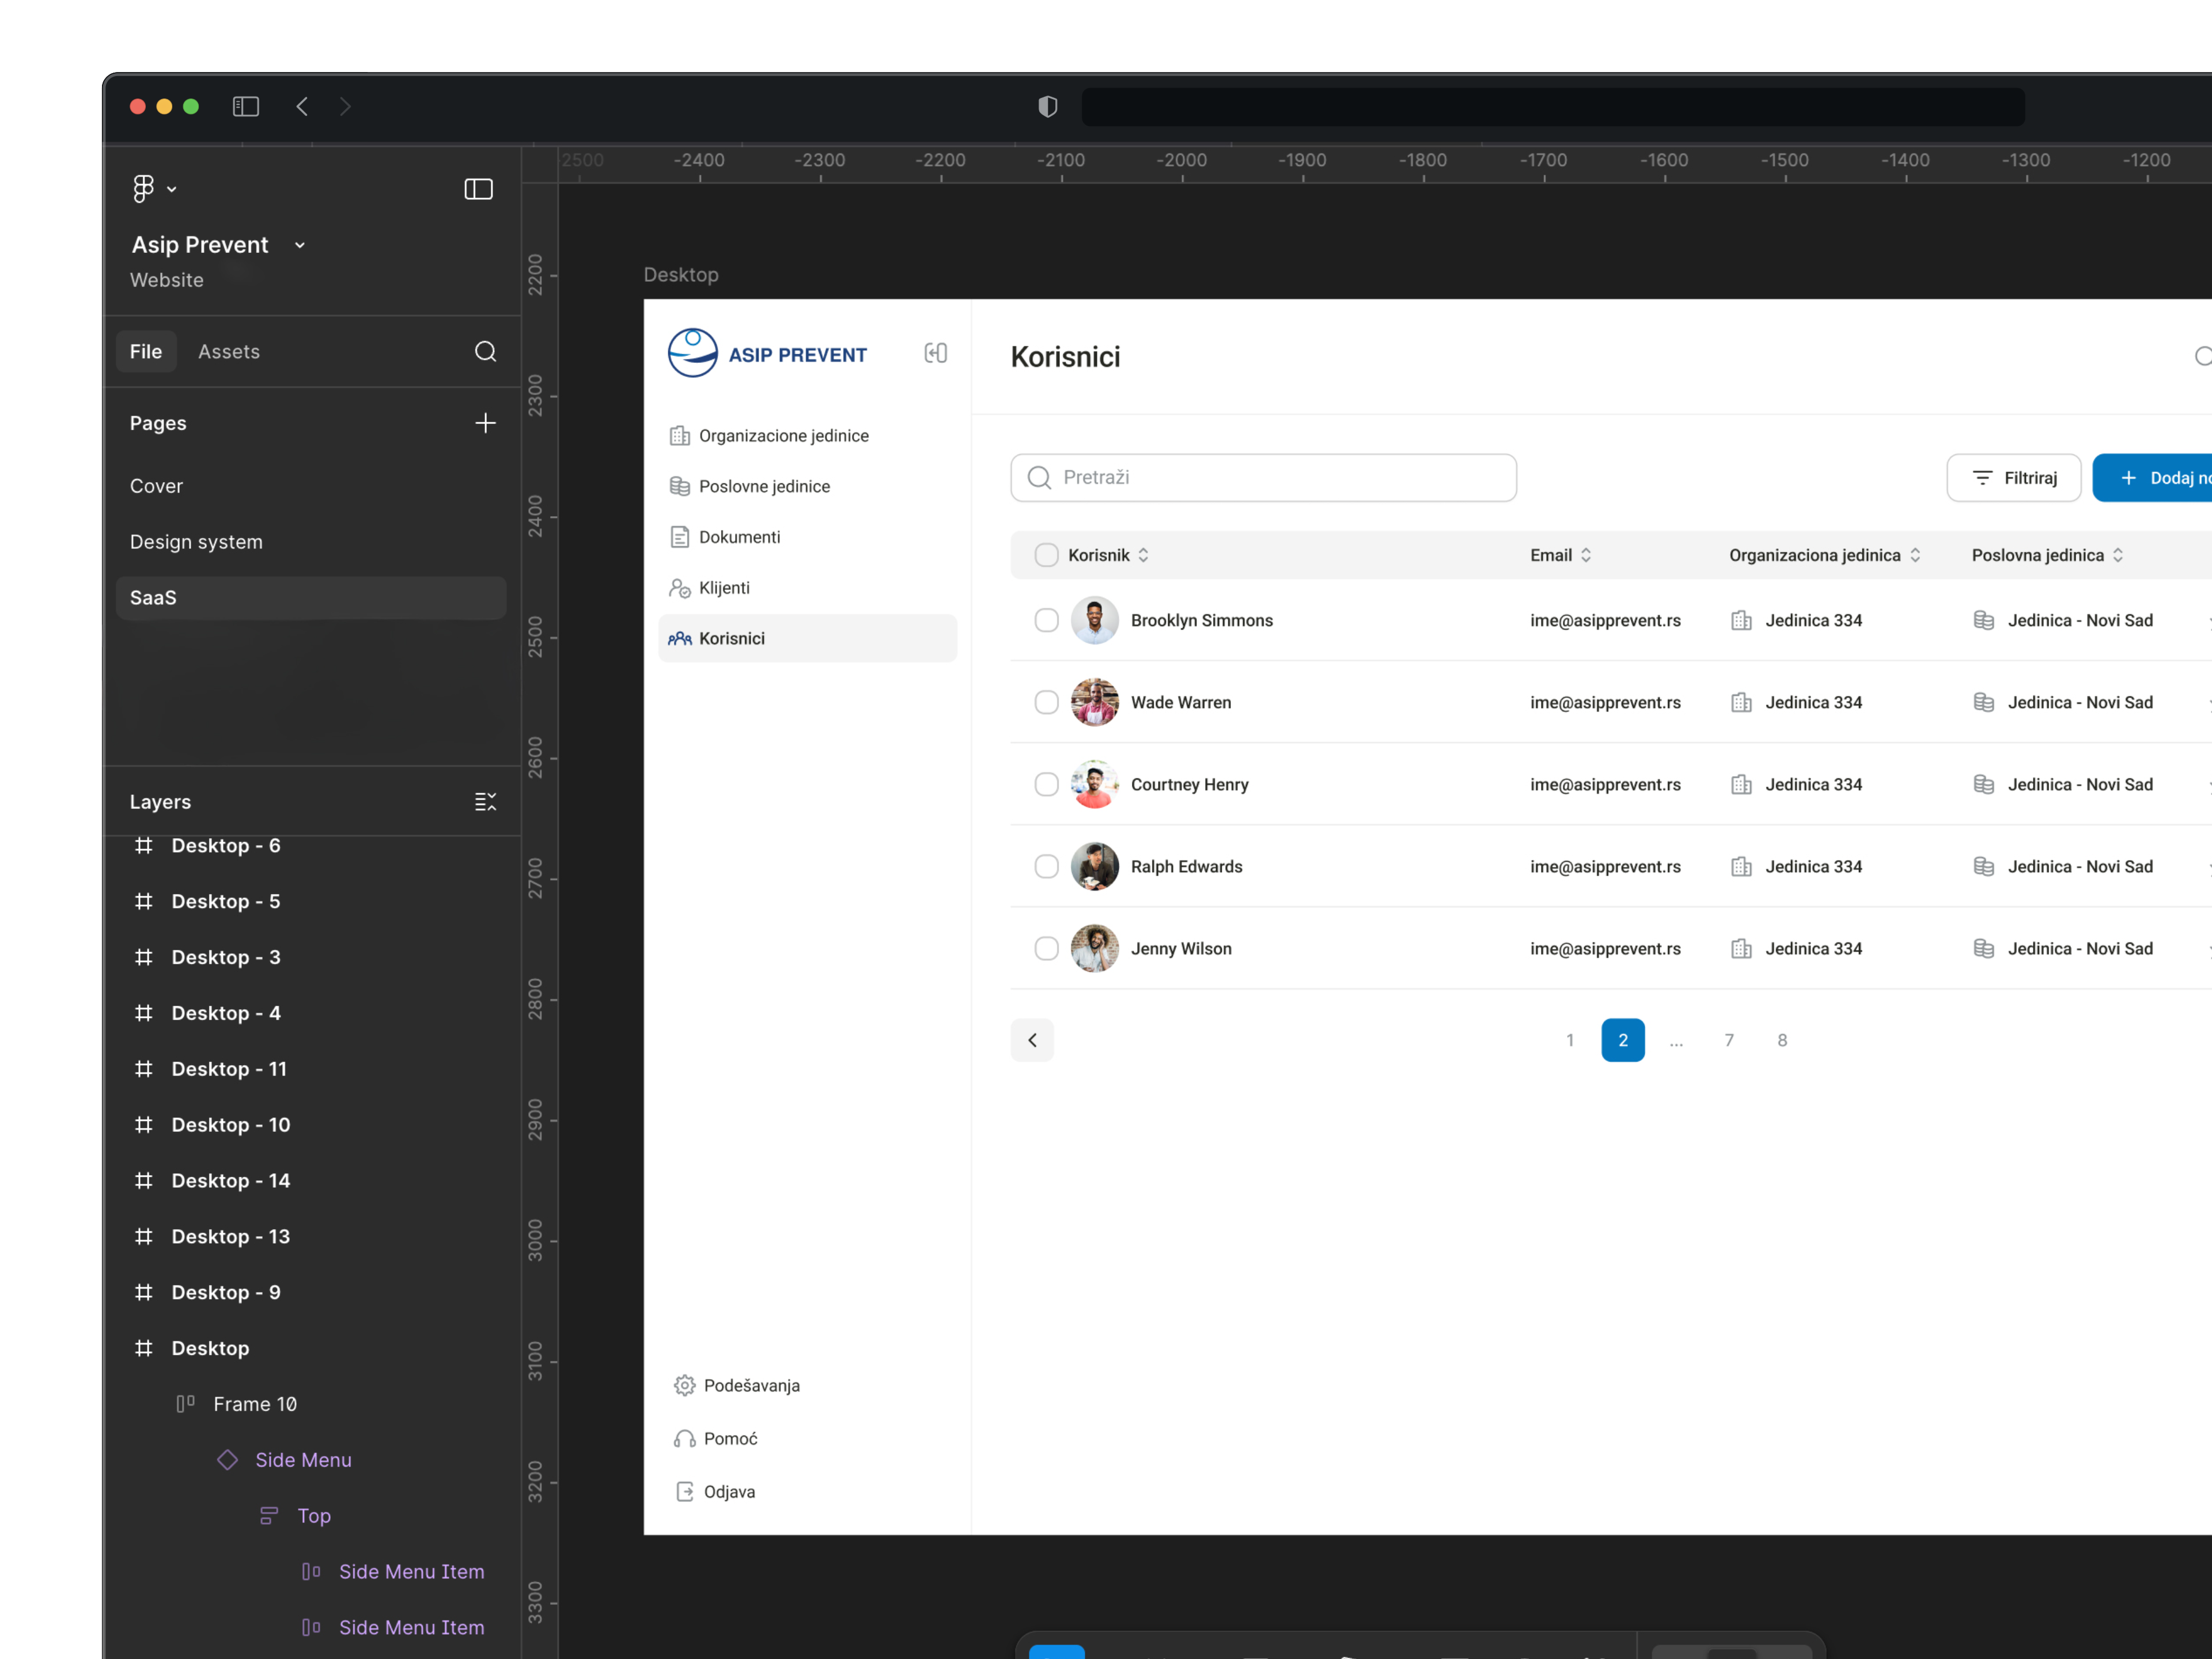Sort by Organizaciona jedinica column arrows

coord(1915,555)
